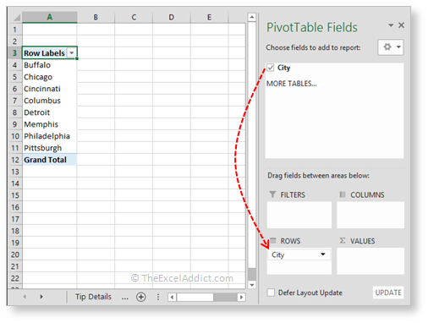The height and width of the screenshot is (323, 428).
Task: Select the Columbus cell
Action: click(50, 101)
